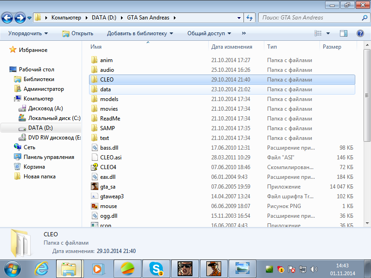Click scrollbar down arrow of file list
371x278 pixels.
point(367,223)
